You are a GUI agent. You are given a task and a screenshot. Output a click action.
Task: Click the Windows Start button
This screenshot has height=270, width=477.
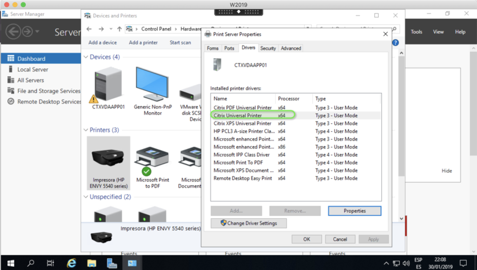(10, 263)
